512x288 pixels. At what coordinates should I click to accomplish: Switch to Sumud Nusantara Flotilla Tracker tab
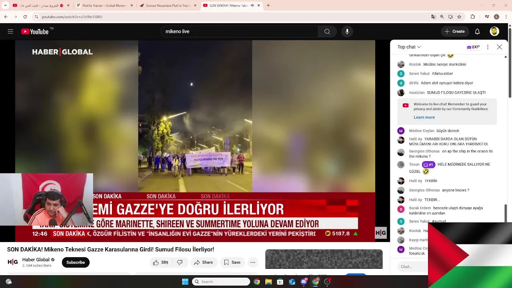coord(168,6)
